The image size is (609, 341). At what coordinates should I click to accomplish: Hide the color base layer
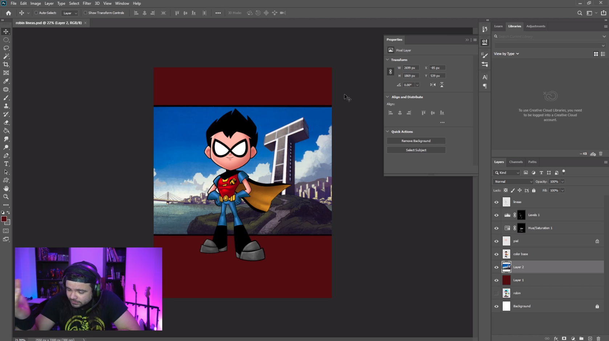(496, 255)
